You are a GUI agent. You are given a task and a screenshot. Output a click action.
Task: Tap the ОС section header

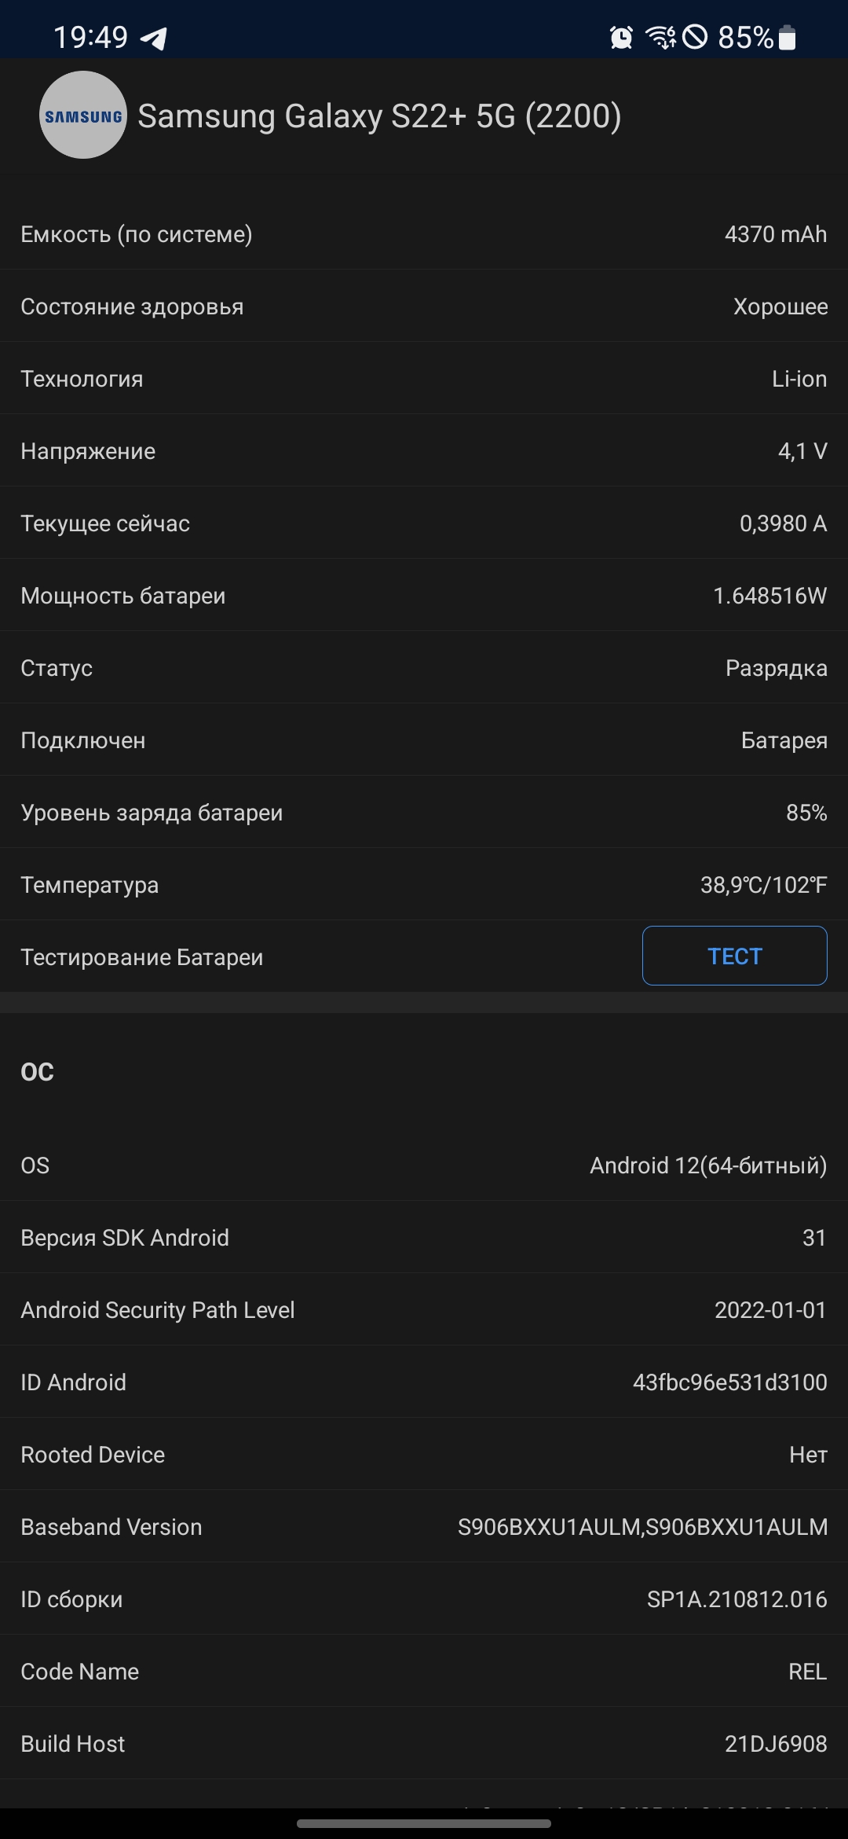(38, 1072)
